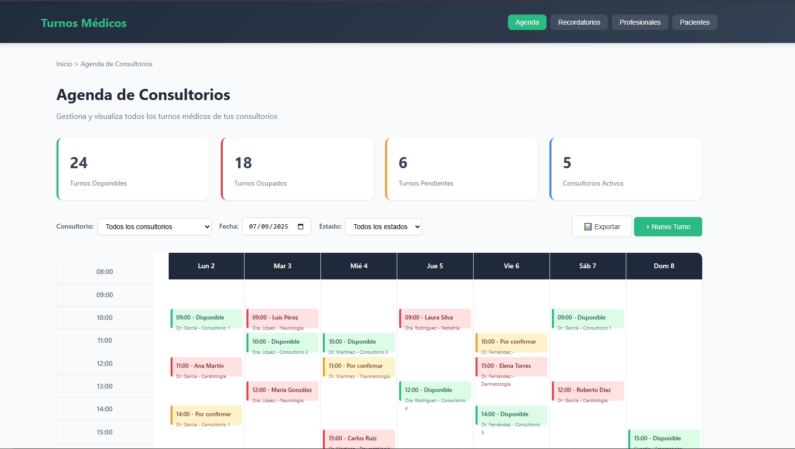Select the Consultorios Activos stat card
The height and width of the screenshot is (449, 795).
626,169
